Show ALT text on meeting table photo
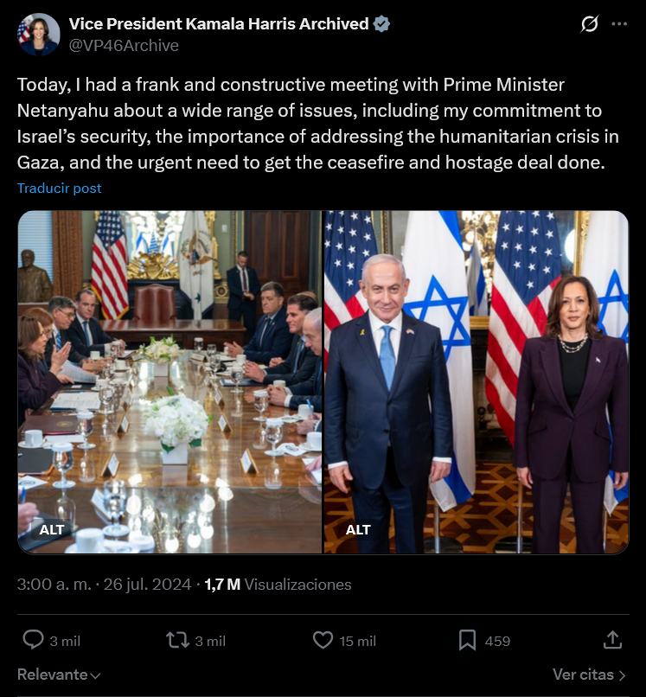The width and height of the screenshot is (646, 697). (52, 529)
